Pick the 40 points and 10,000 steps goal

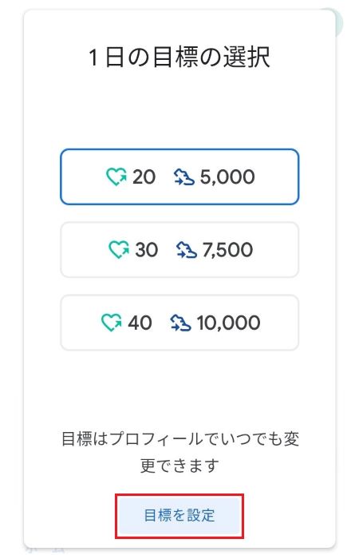pos(179,323)
